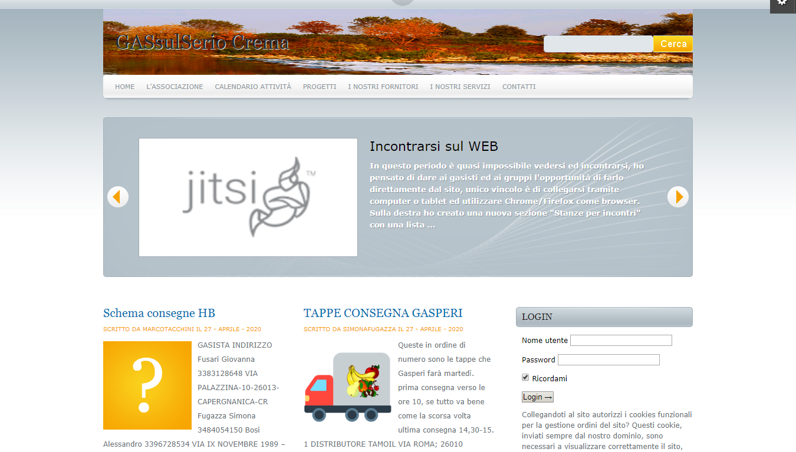Open the Incontrarsi sul WEB slide title
Screen dimensions: 796x452
point(434,147)
